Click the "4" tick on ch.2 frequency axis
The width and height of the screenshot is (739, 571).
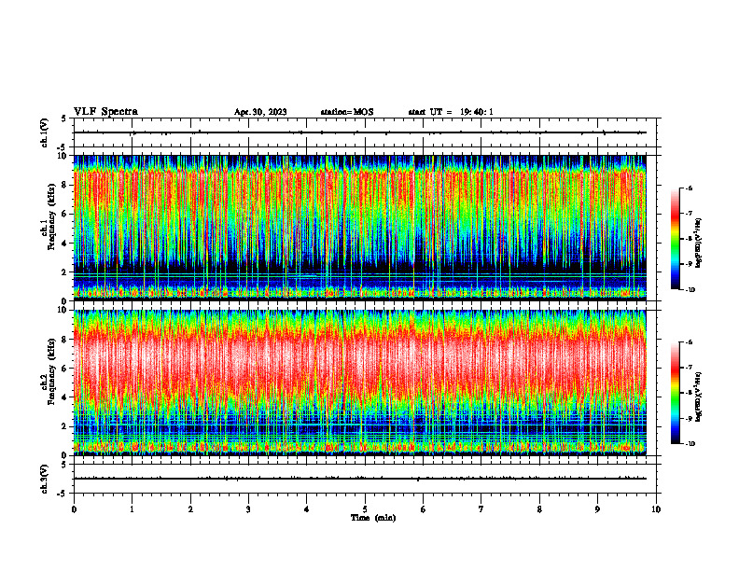(66, 397)
